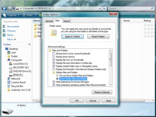Switch to the Search tab
156x117 pixels.
click(x=67, y=21)
